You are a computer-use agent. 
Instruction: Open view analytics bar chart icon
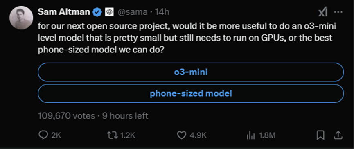coord(251,135)
